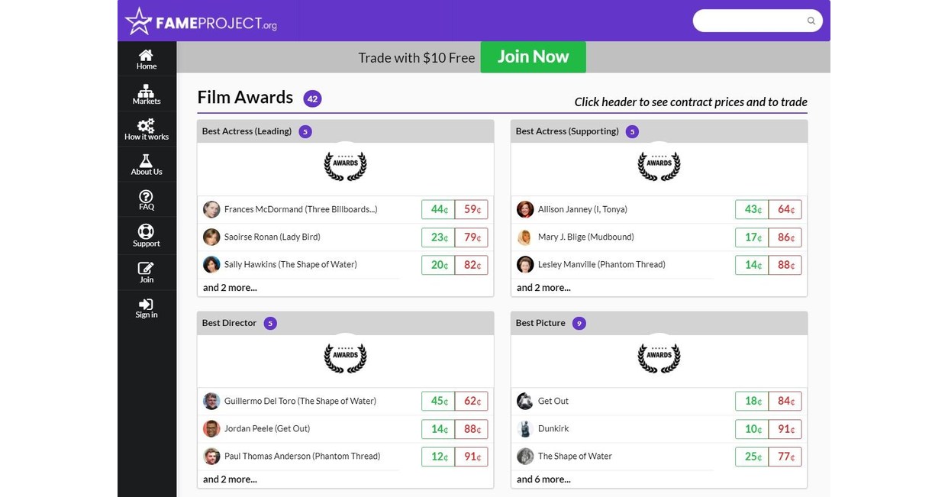Click the 44¢ price for Frances McDormand
The width and height of the screenshot is (948, 497).
point(438,209)
